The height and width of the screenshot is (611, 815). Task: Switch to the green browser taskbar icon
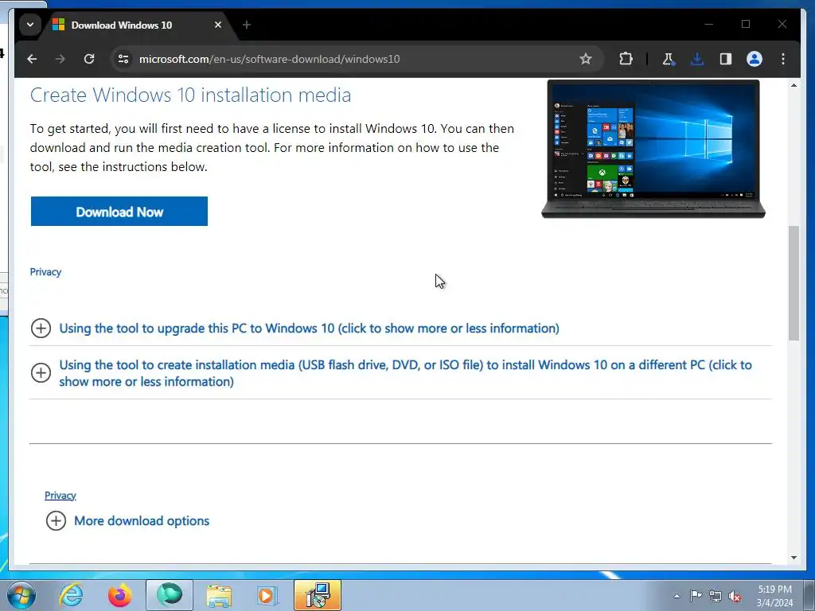170,595
